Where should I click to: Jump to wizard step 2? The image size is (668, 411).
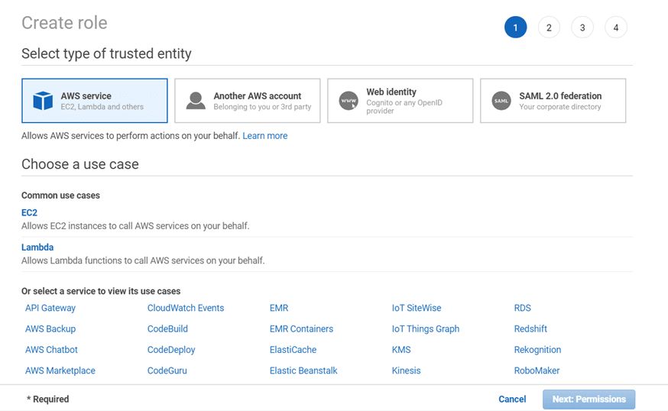(x=549, y=28)
